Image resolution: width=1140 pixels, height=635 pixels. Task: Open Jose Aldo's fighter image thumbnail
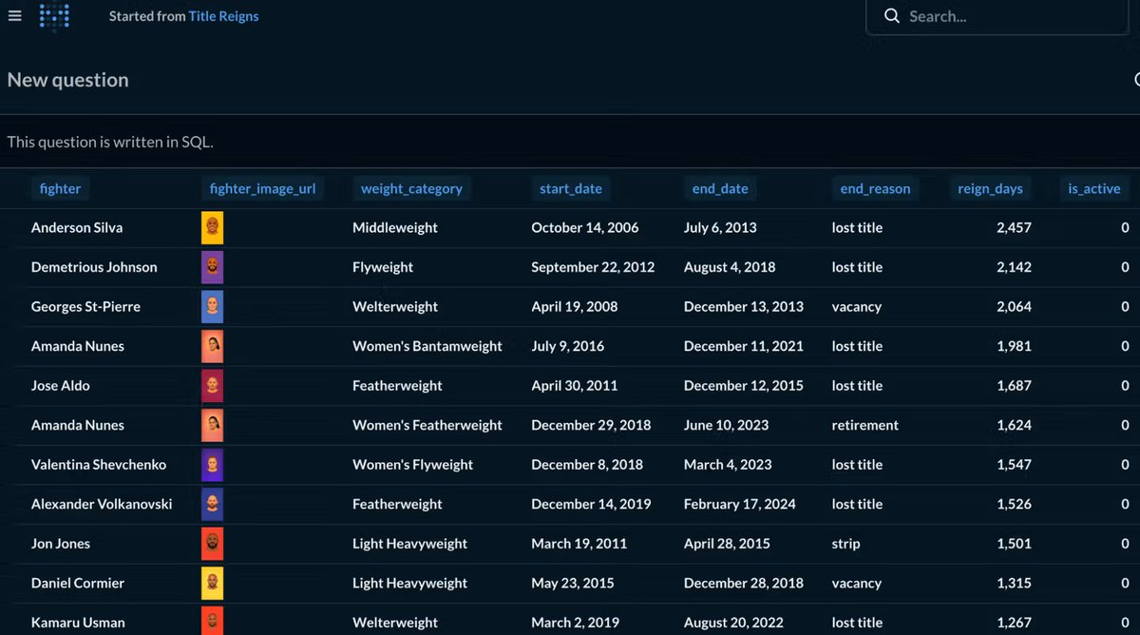click(x=213, y=386)
